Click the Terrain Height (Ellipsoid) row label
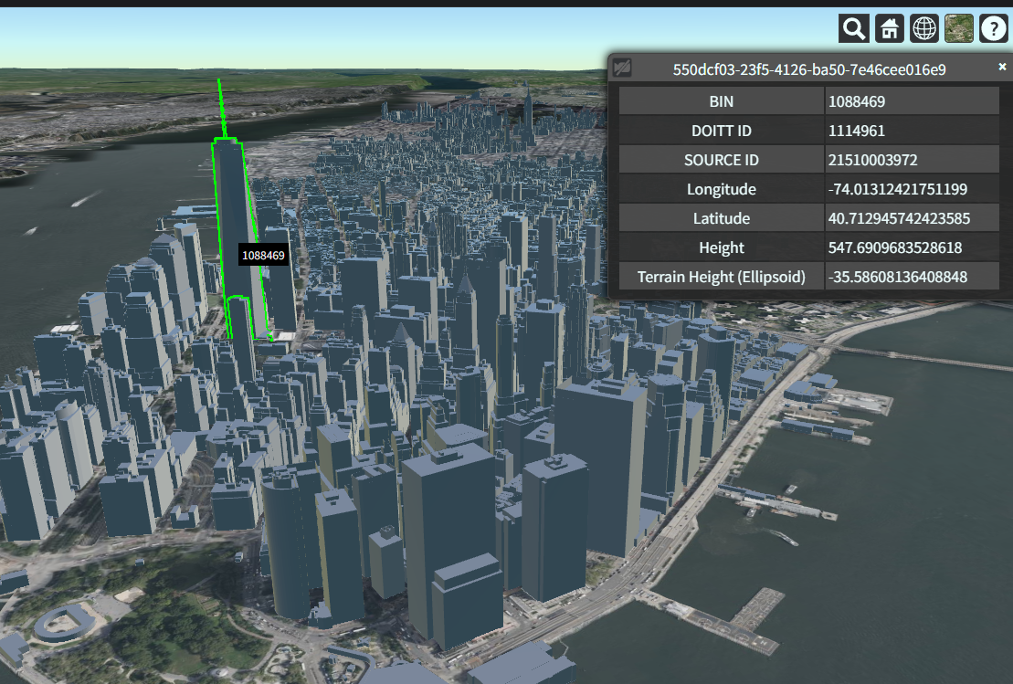Image resolution: width=1013 pixels, height=684 pixels. point(721,277)
